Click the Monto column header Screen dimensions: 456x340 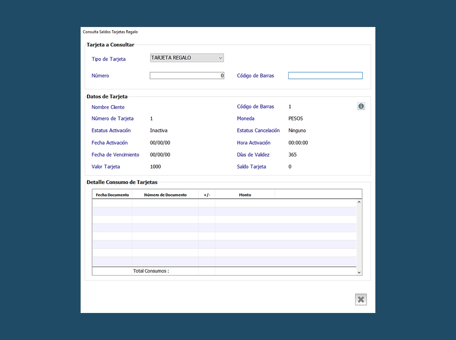pos(245,195)
